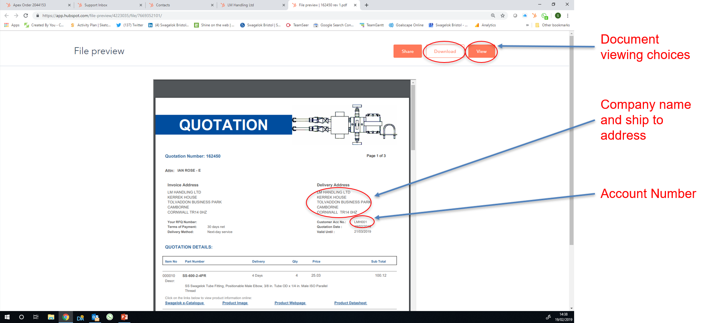This screenshot has width=708, height=323.
Task: Click the address bar URL field
Action: click(x=262, y=16)
